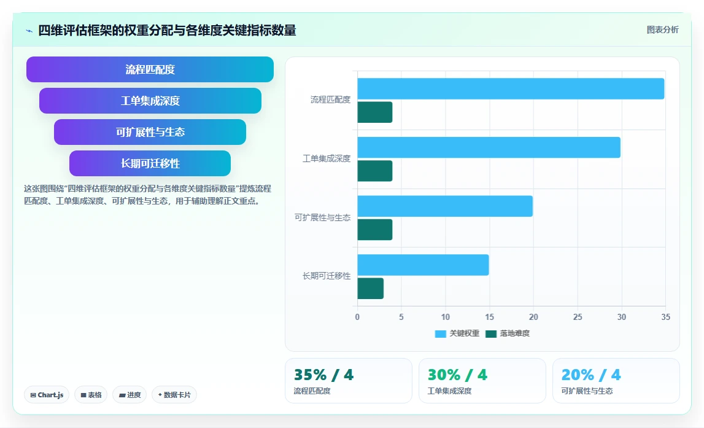
Task: Click the 长期可迁移性 y-axis label
Action: click(327, 276)
